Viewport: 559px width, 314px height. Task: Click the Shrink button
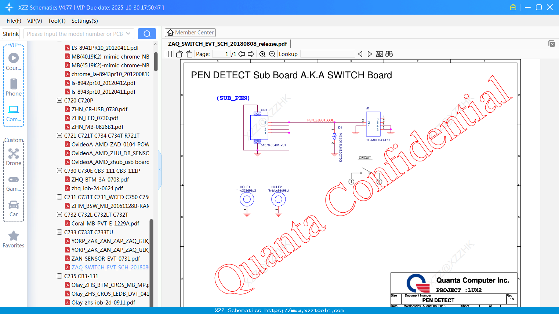click(x=11, y=34)
